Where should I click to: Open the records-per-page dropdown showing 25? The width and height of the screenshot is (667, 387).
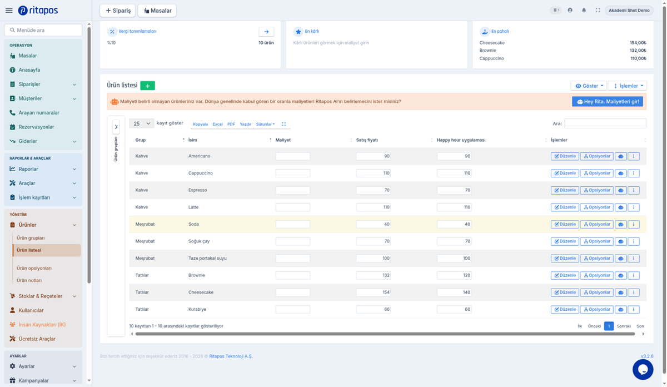click(x=141, y=123)
